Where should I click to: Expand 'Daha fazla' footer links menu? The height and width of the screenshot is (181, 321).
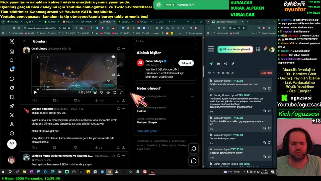(x=183, y=145)
